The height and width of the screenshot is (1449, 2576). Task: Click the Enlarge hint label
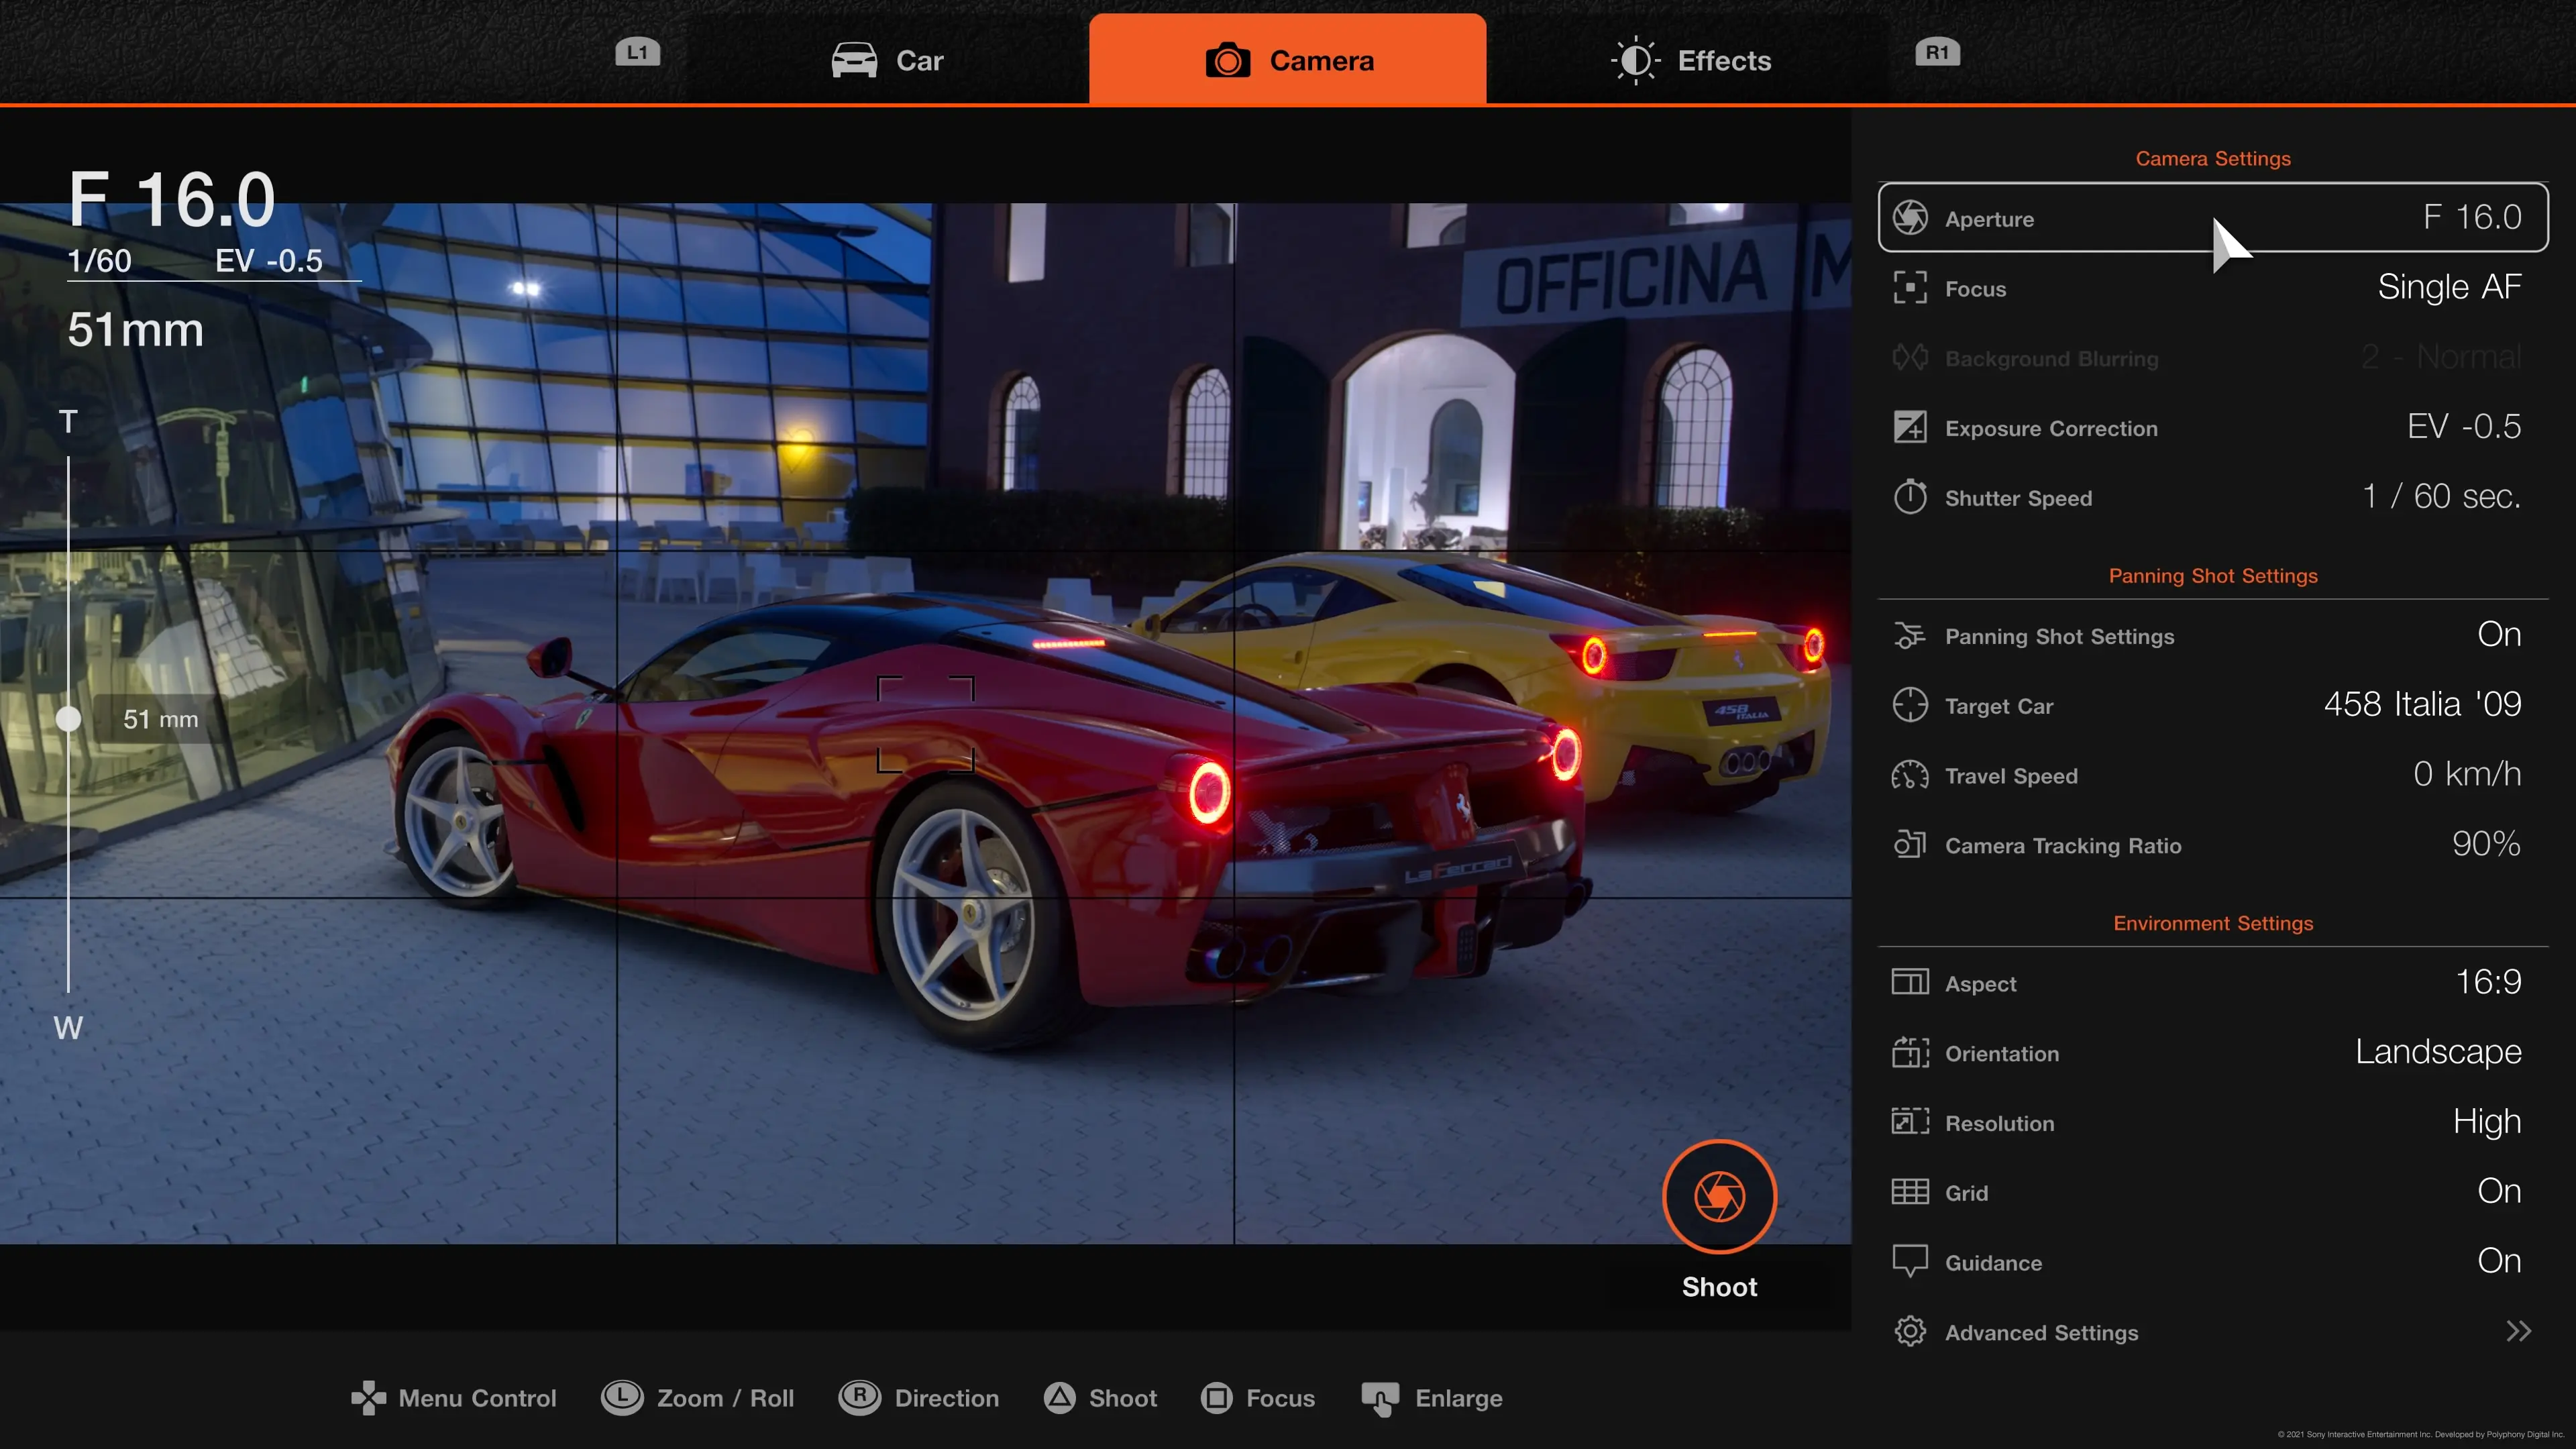(x=1458, y=1398)
